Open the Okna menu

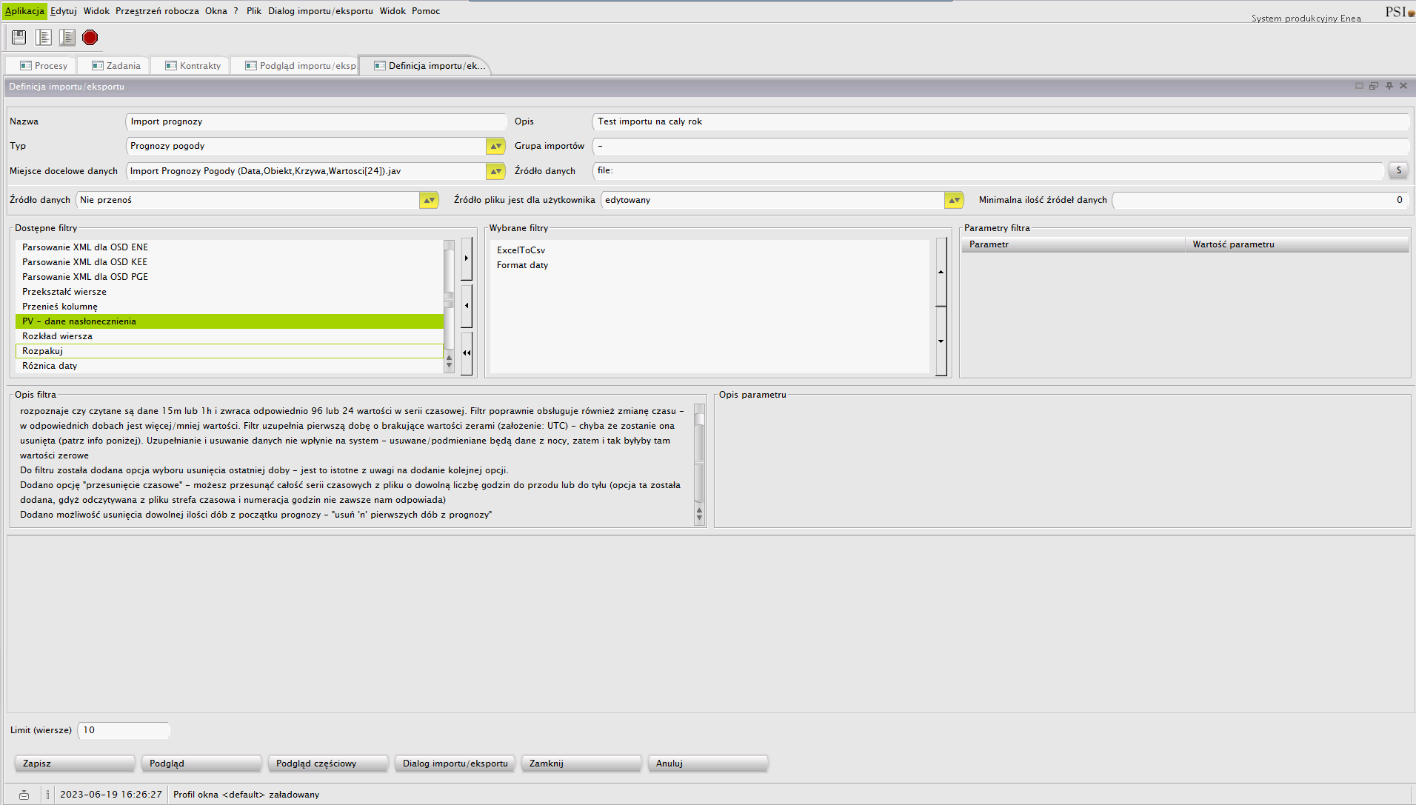216,11
